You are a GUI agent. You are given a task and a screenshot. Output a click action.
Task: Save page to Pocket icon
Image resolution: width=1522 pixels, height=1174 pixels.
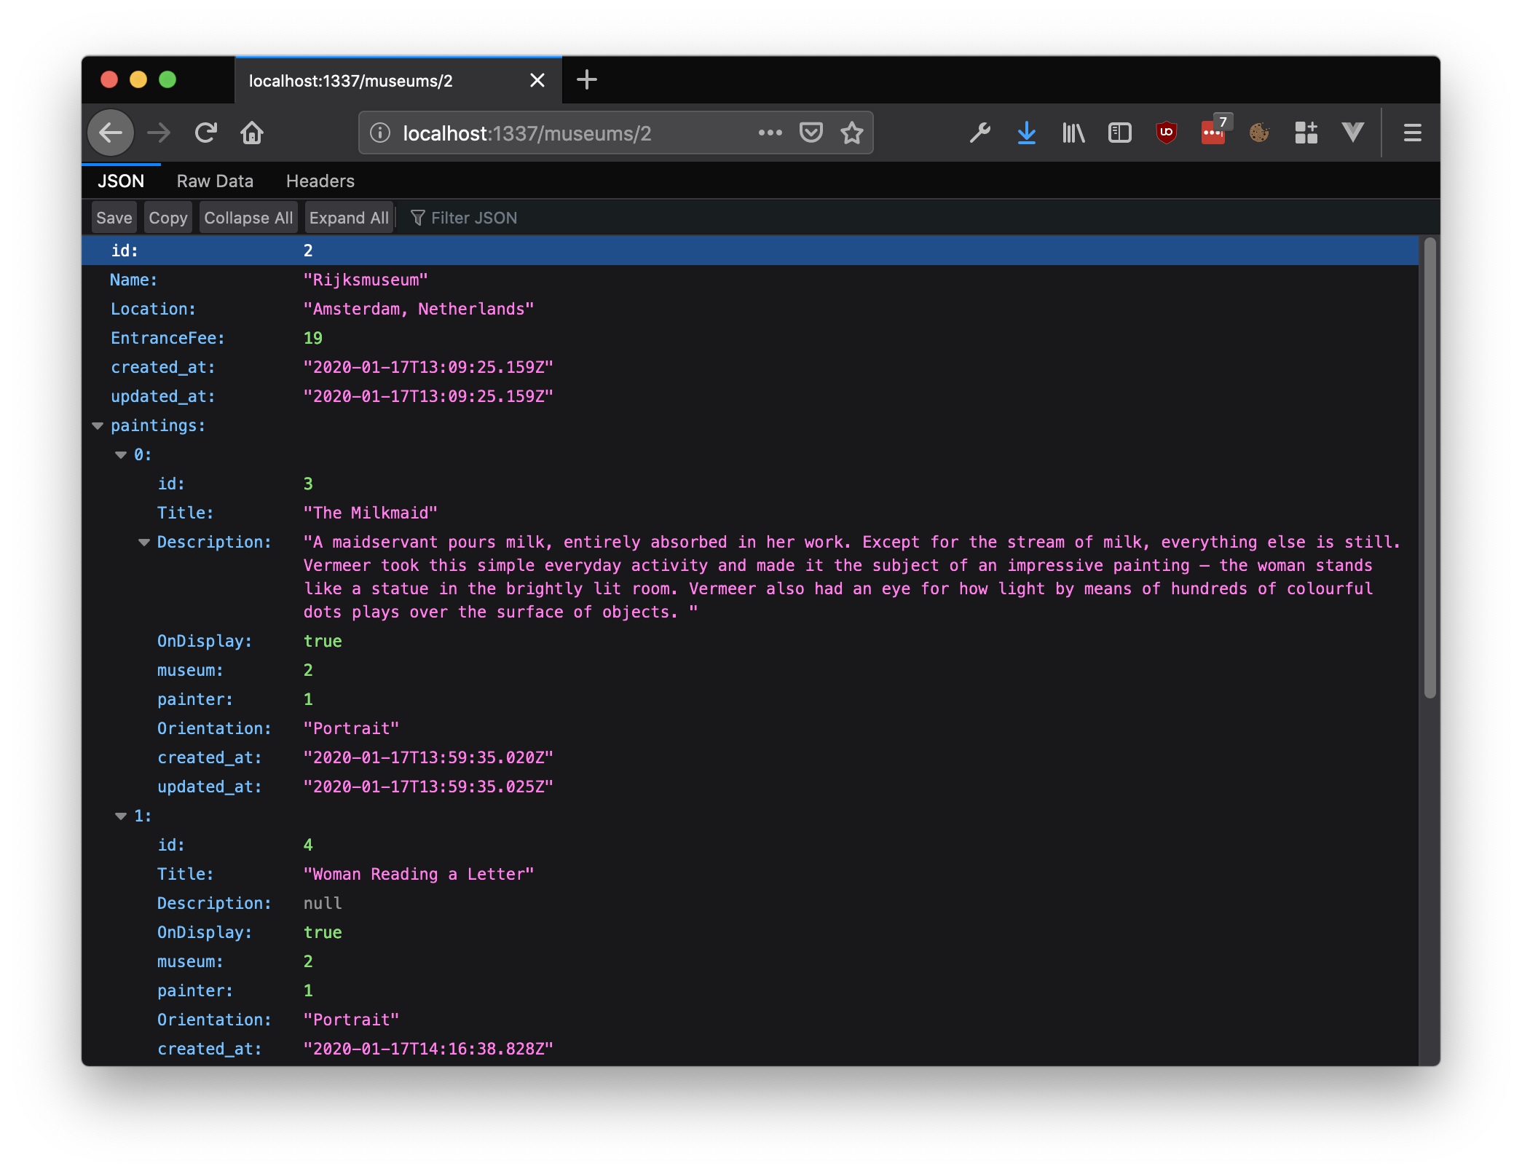tap(811, 133)
